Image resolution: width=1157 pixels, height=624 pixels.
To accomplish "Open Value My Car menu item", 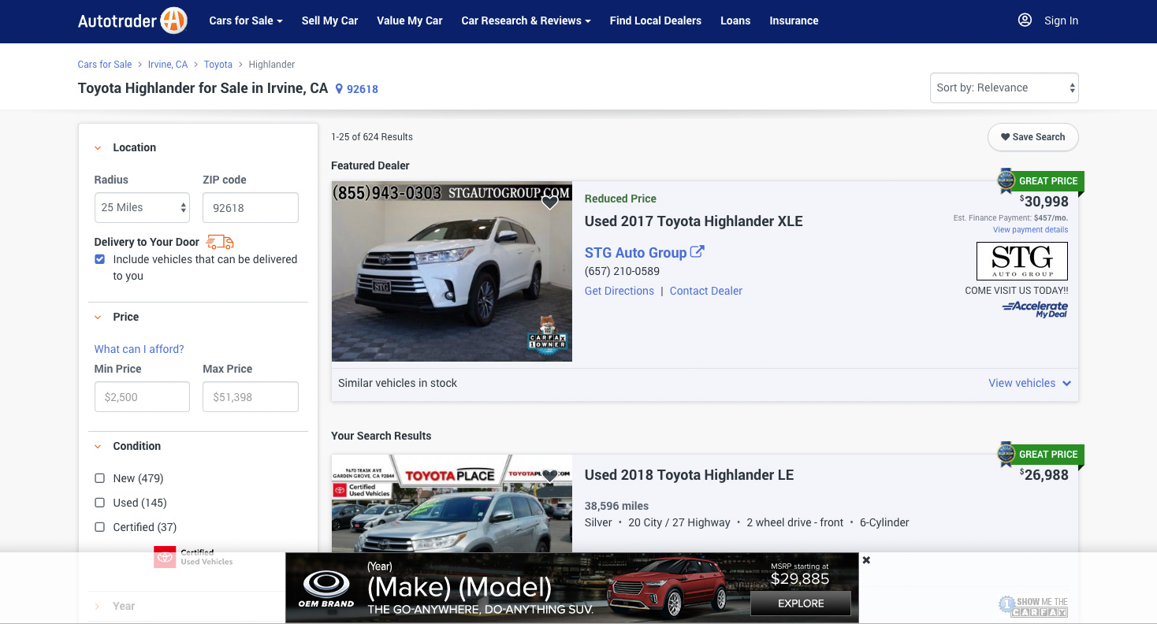I will (x=410, y=20).
